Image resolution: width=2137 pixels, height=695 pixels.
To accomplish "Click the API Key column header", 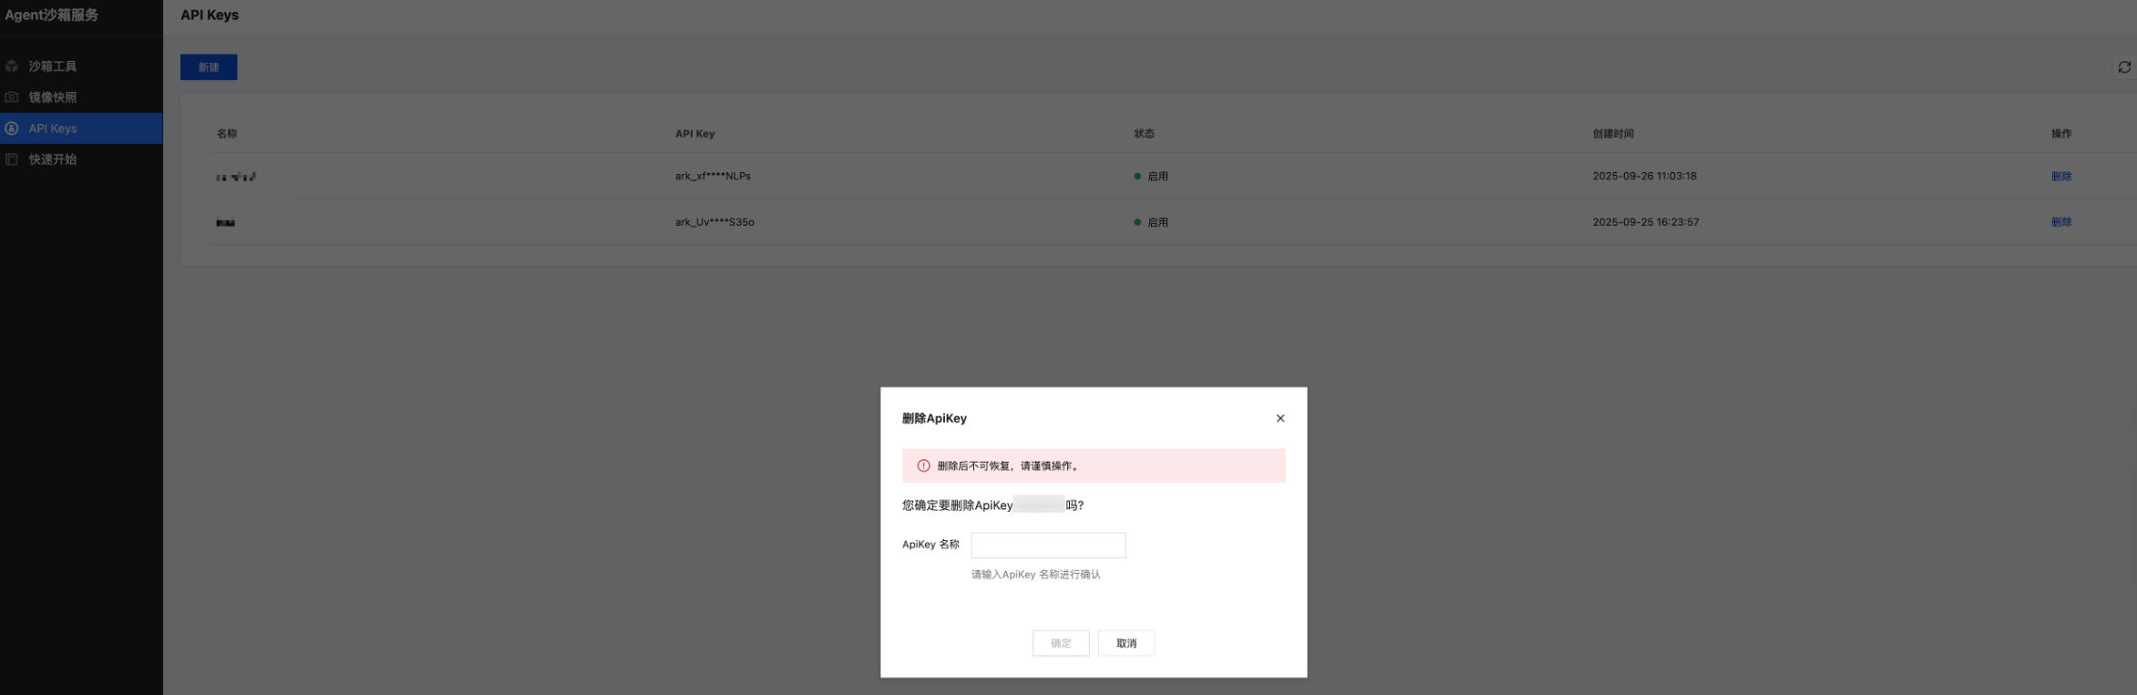I will (x=694, y=134).
